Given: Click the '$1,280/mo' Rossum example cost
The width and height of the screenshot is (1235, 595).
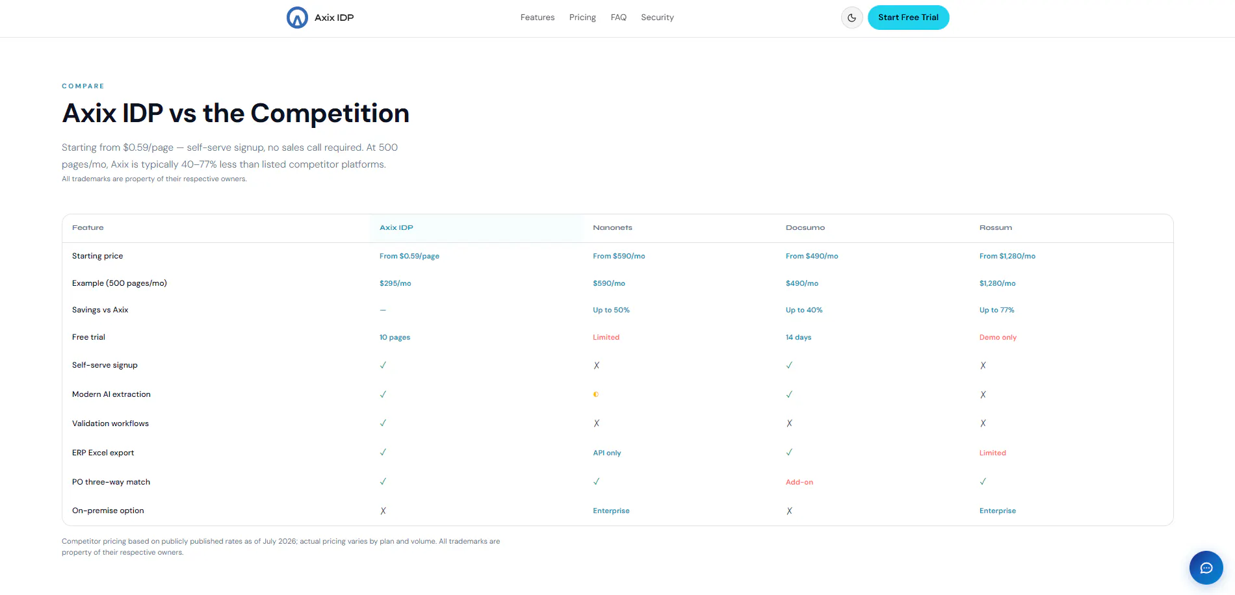Looking at the screenshot, I should [997, 283].
